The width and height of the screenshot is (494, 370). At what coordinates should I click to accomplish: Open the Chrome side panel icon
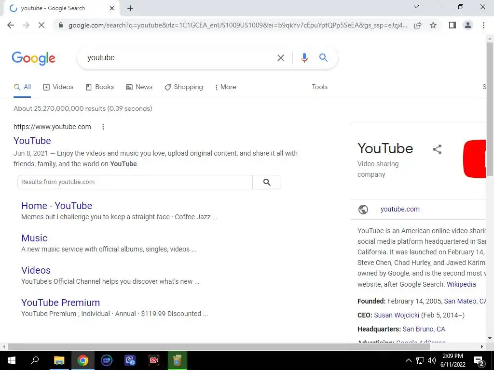coord(453,25)
